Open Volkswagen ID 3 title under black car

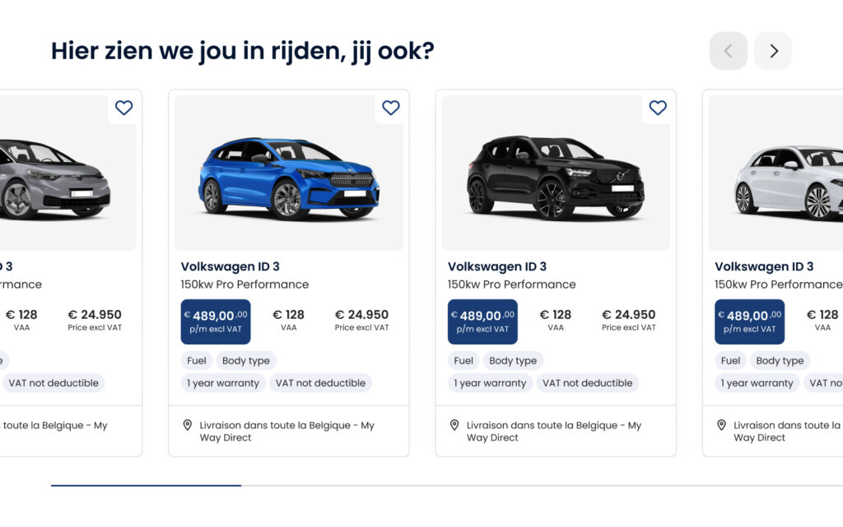coord(497,266)
